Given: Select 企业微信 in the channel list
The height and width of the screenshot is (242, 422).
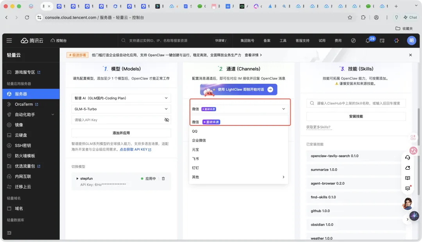Looking at the screenshot, I should [x=239, y=140].
